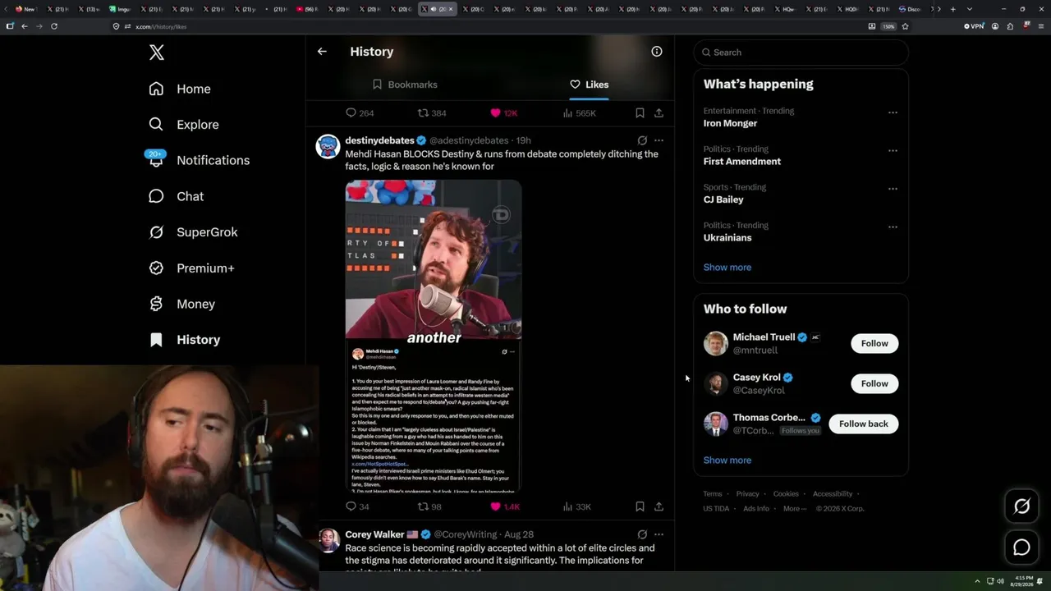Share the post with 565K views
The width and height of the screenshot is (1051, 591).
659,113
